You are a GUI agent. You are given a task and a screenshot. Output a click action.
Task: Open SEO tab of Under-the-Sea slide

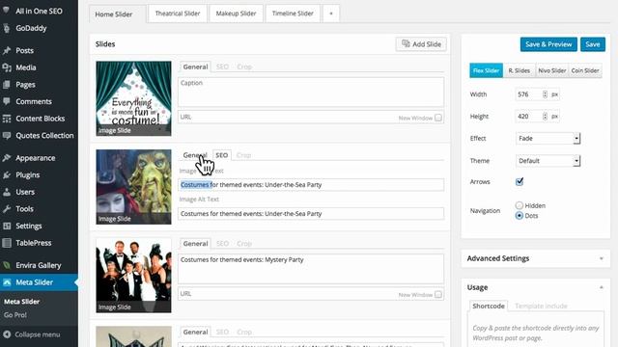(x=221, y=155)
